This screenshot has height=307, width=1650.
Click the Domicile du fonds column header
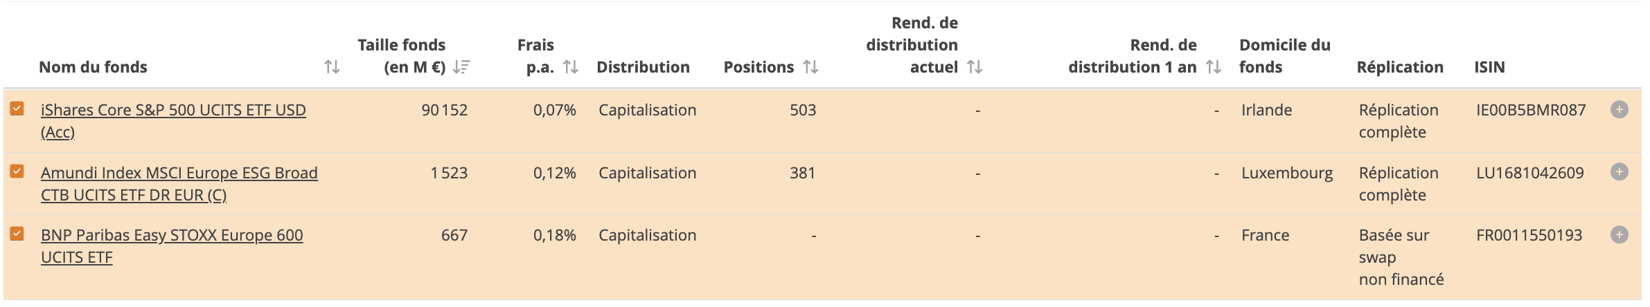1285,56
